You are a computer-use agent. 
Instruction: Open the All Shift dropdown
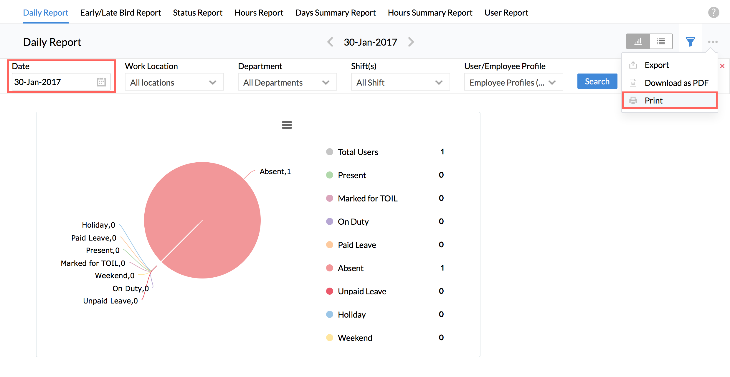click(x=400, y=82)
